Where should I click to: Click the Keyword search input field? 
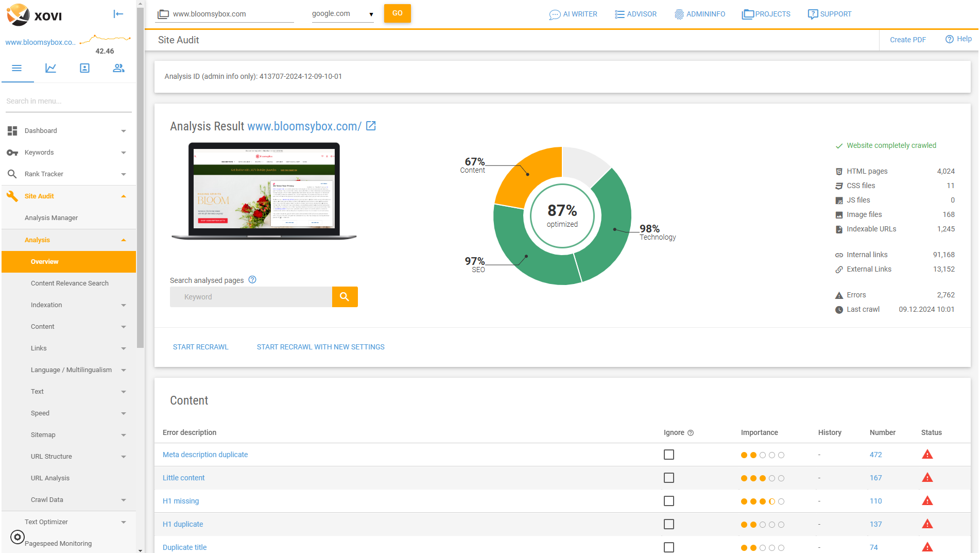[x=251, y=297]
